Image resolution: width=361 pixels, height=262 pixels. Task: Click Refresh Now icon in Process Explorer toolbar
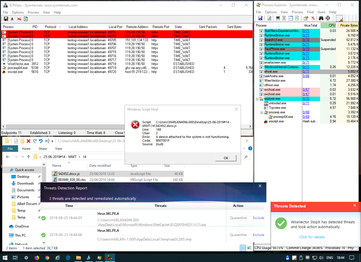point(269,18)
